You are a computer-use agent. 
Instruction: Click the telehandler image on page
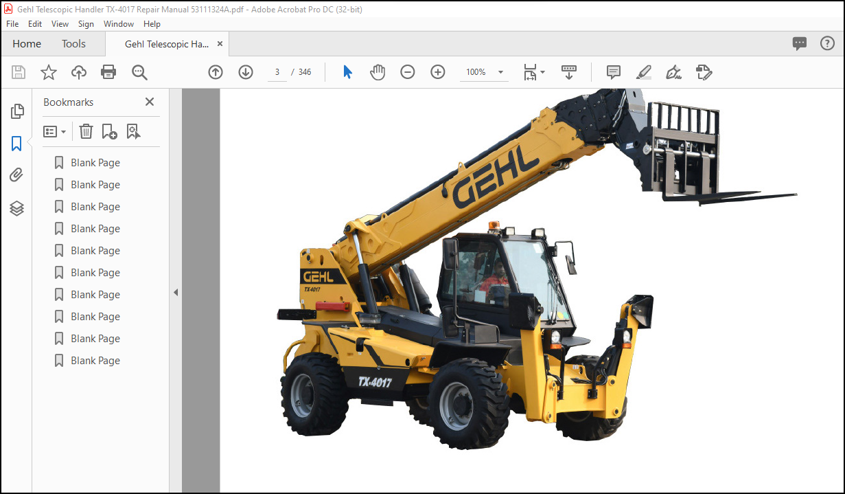[535, 268]
